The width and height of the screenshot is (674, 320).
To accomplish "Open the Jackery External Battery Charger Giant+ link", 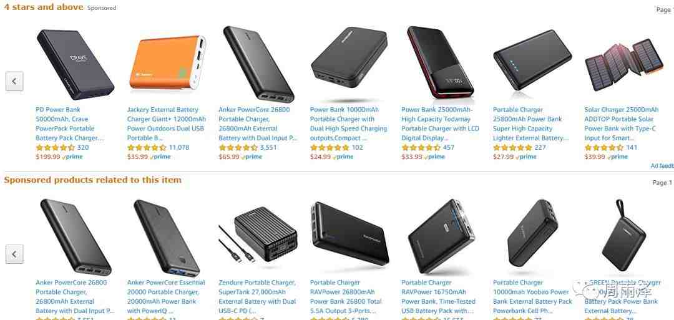I will (167, 124).
